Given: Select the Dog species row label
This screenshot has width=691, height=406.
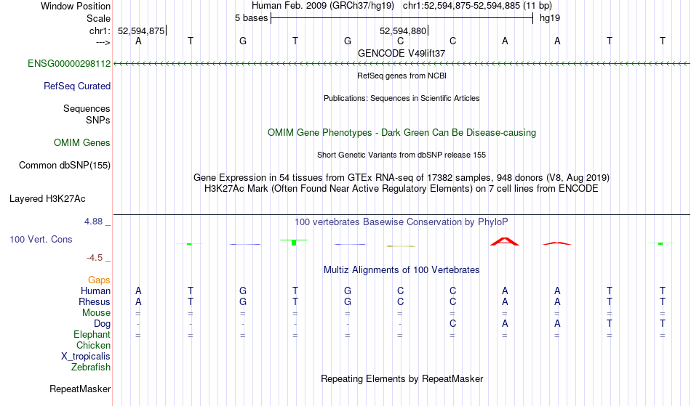Looking at the screenshot, I should click(102, 324).
